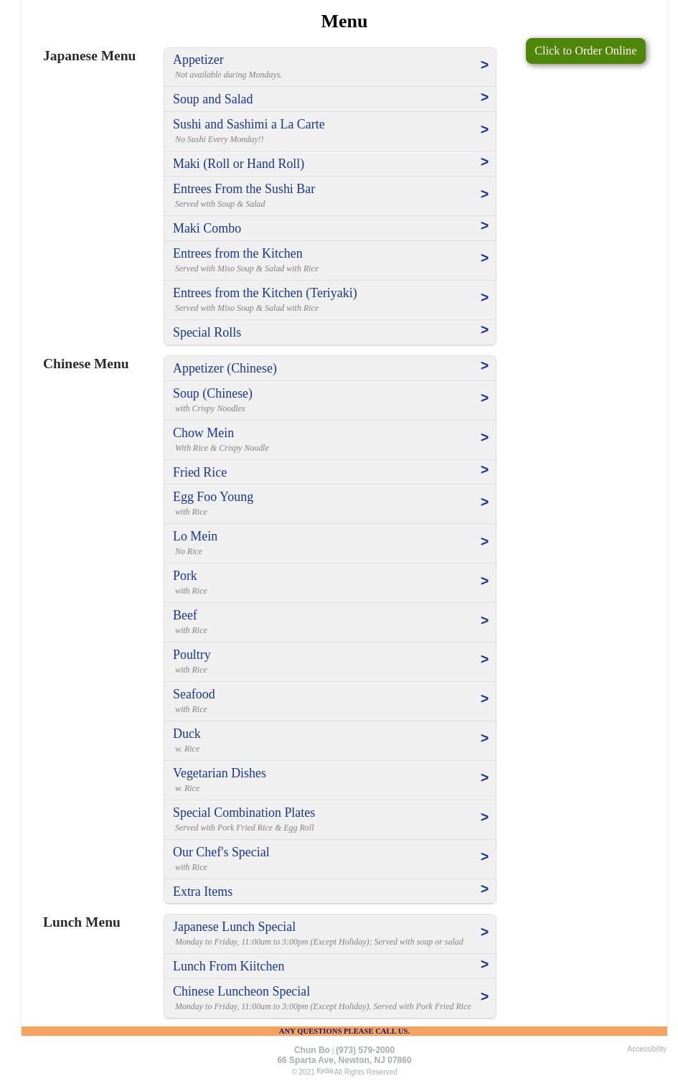Screen dimensions: 678x1081
Task: Expand Sushi and Sashimi a La Carte chevron
Action: pos(484,130)
